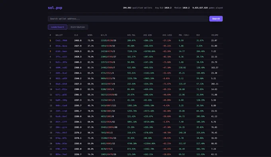Viewport: 271px width, 157px height.
Task: Open the rank 6 wallet link
Action: click(x=61, y=68)
